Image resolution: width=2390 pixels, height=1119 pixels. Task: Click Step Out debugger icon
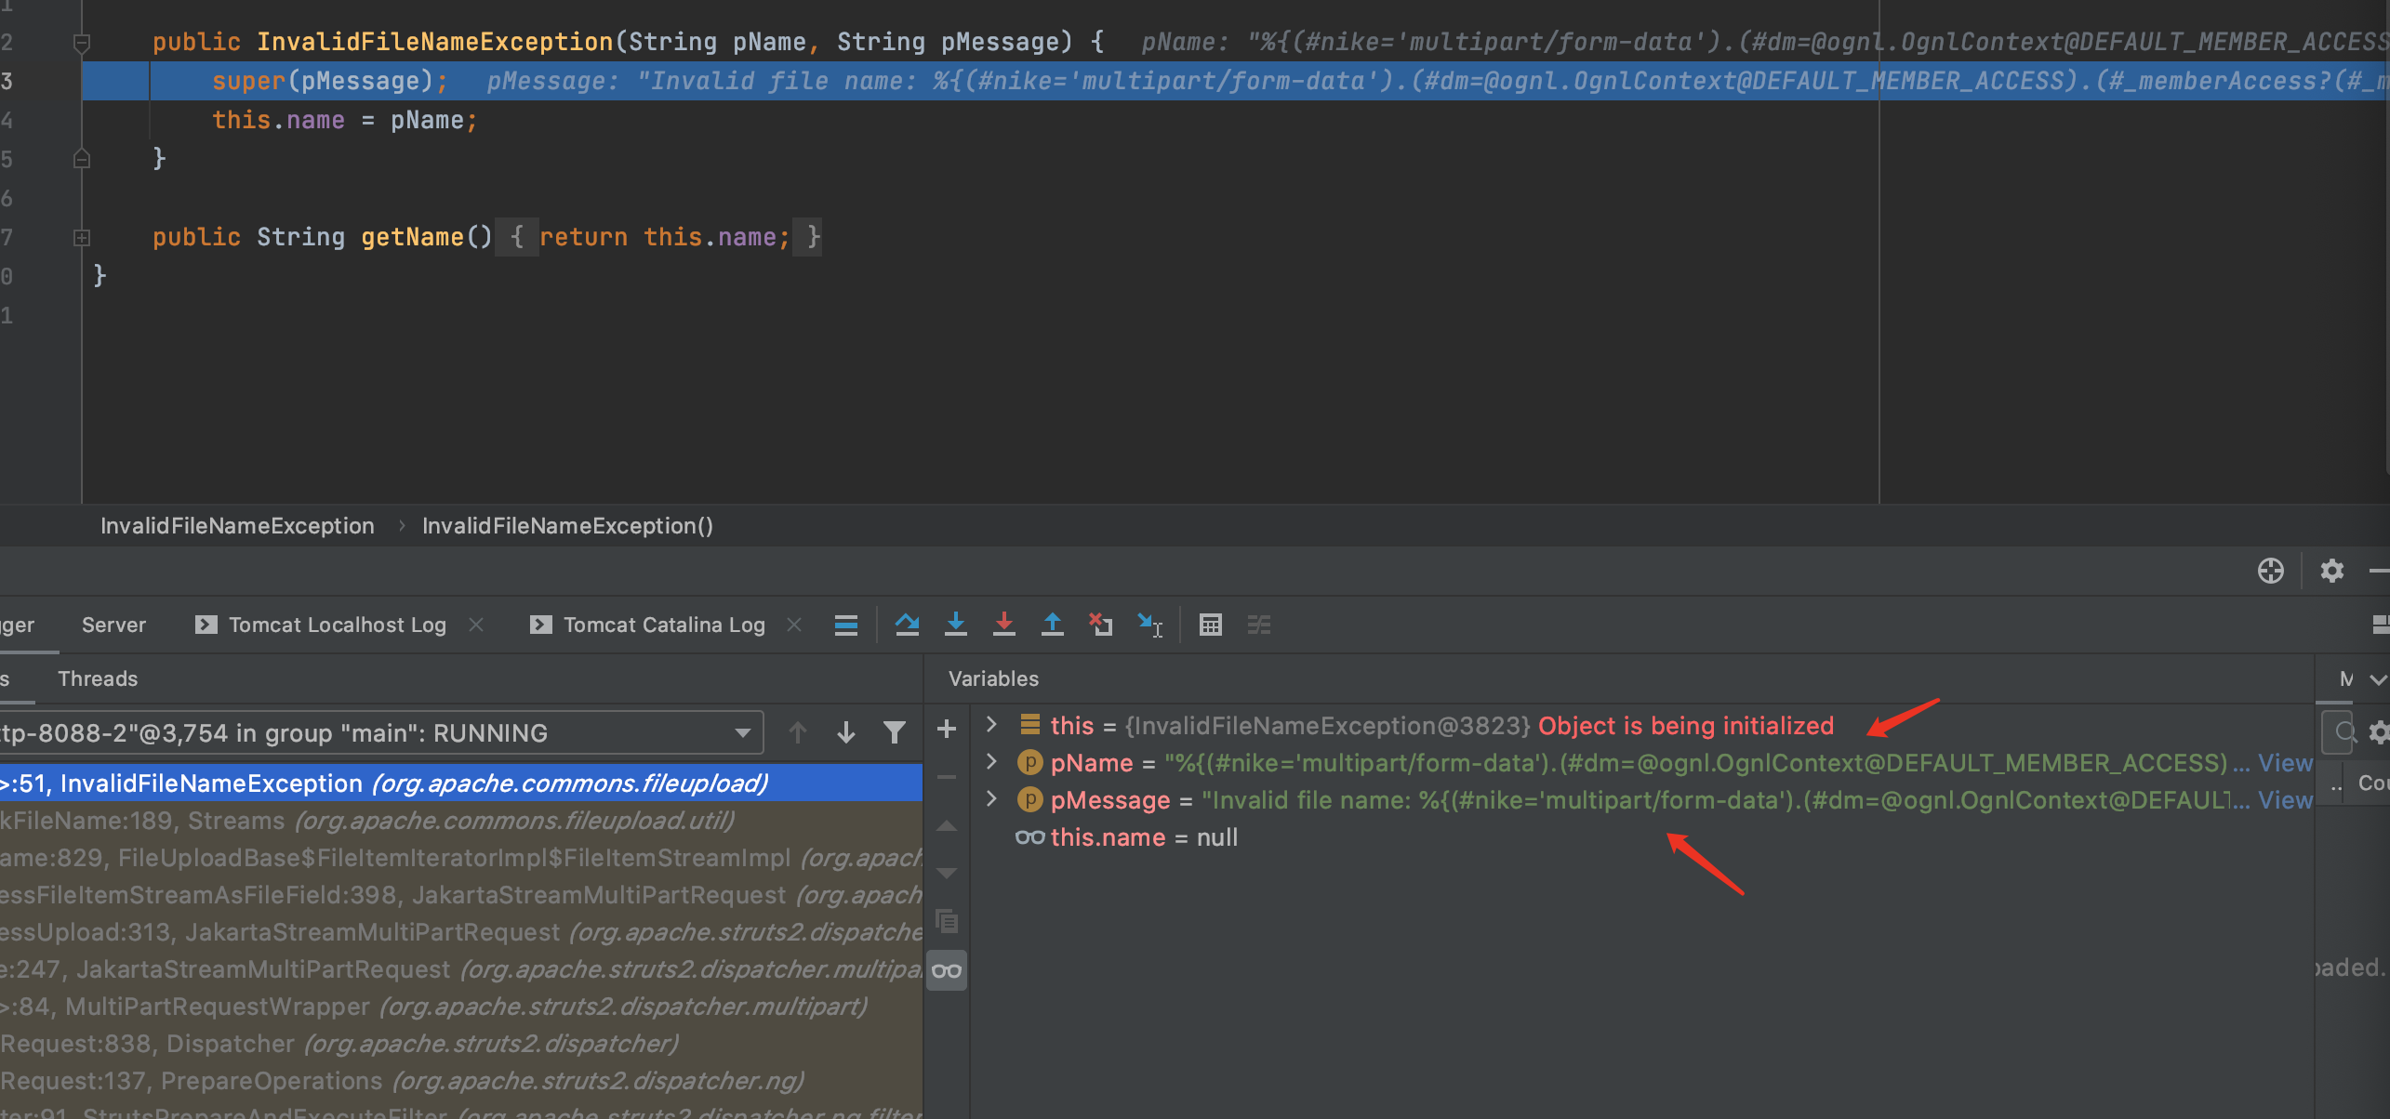coord(1052,625)
